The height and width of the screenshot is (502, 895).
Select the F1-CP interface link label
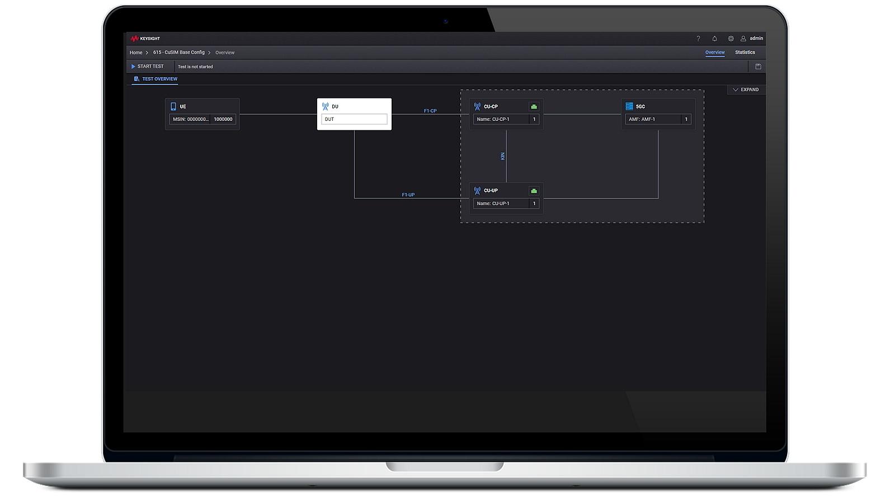click(430, 111)
